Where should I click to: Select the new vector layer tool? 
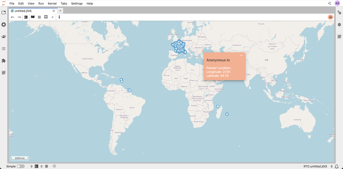[x=46, y=17]
